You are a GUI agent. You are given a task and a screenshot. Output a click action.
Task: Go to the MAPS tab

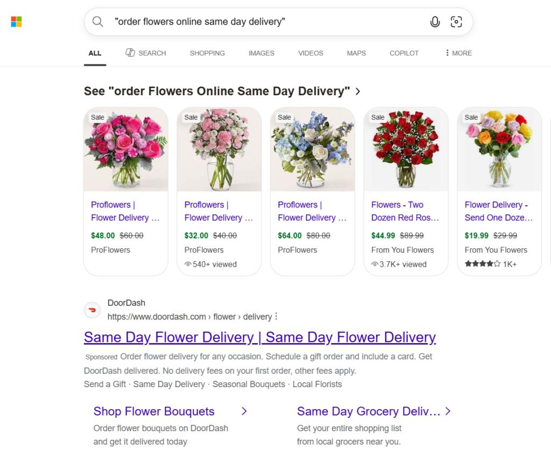(356, 53)
